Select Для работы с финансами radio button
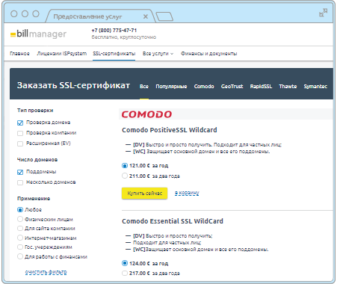Viewport: 337px width, 284px height. (x=20, y=256)
